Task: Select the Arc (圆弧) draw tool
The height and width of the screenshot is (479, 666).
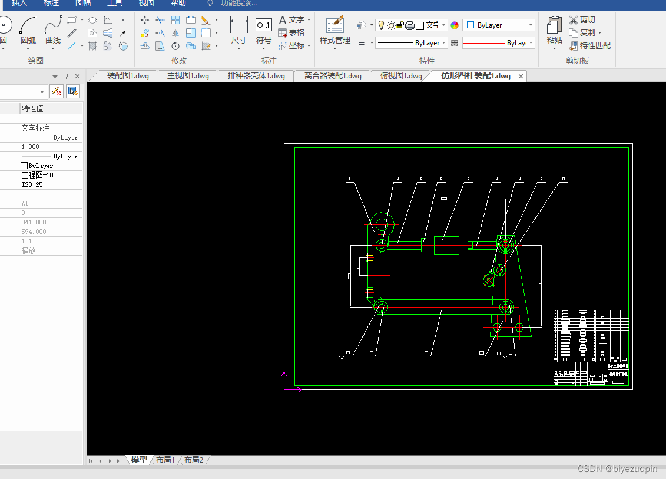Action: (x=28, y=29)
